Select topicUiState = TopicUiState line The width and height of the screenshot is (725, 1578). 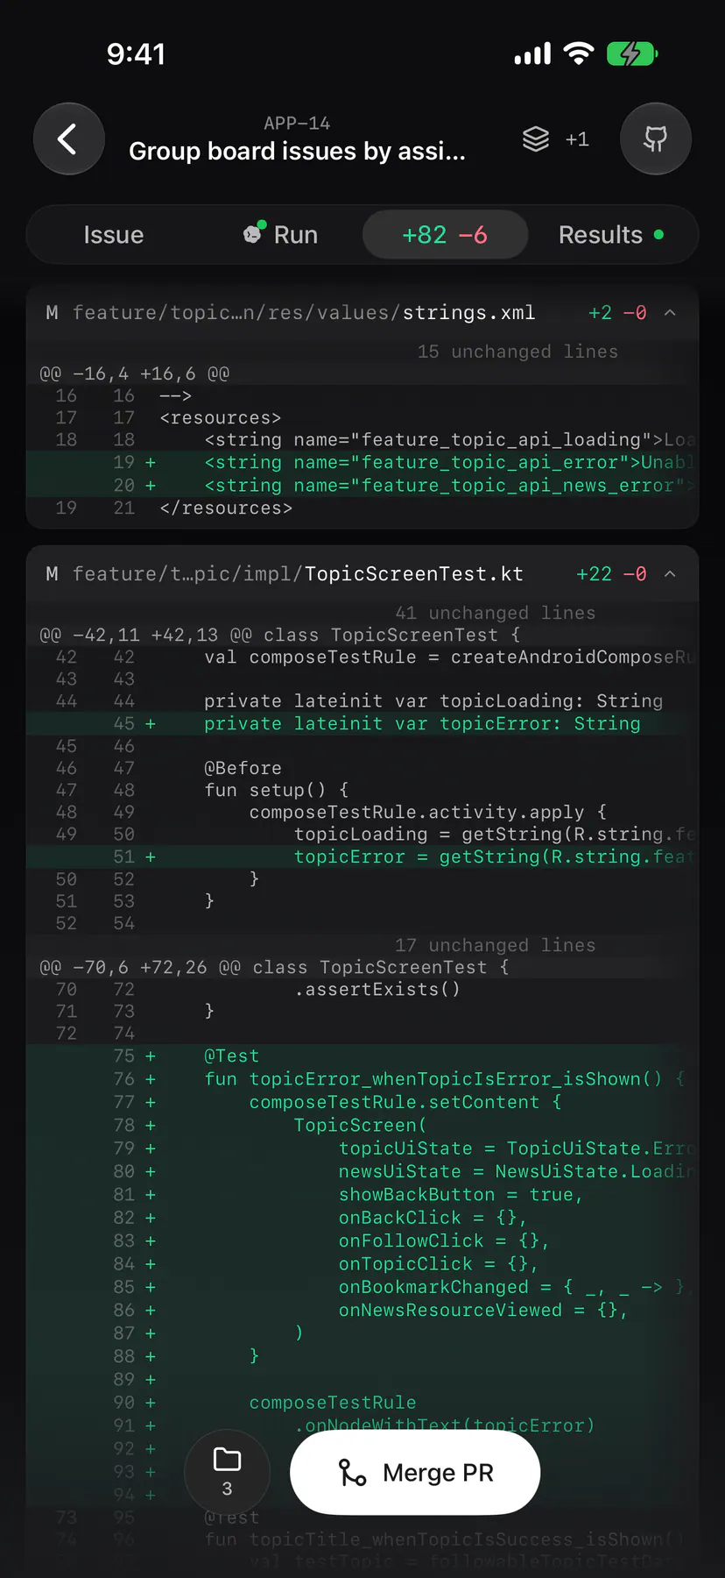[362, 1148]
